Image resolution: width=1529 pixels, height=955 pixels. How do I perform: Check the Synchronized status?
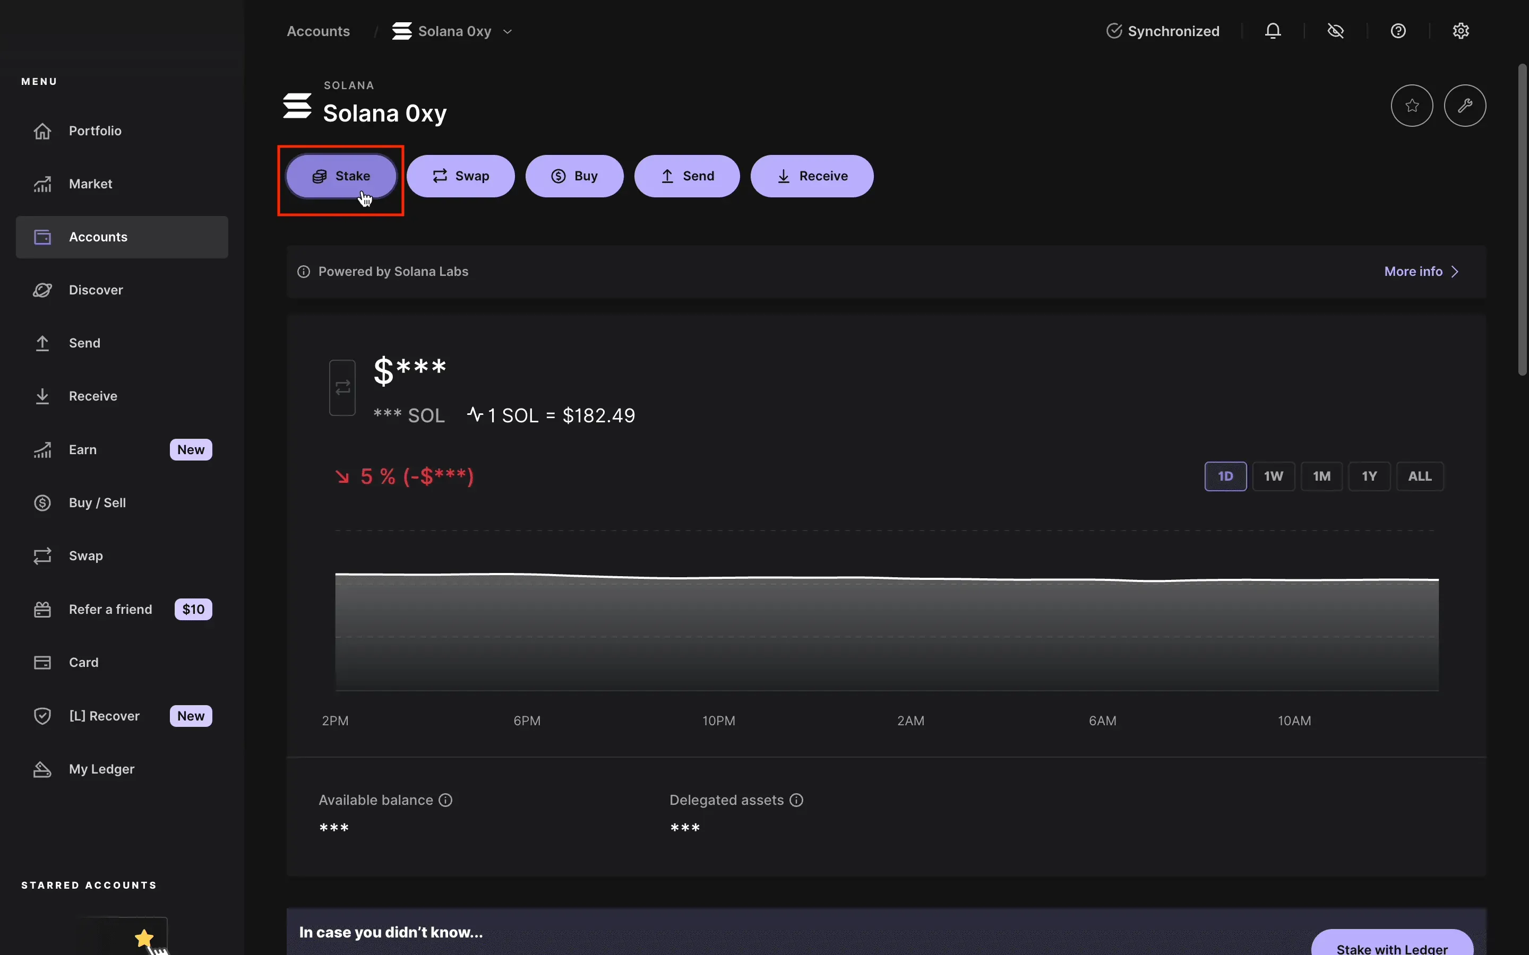pyautogui.click(x=1163, y=31)
